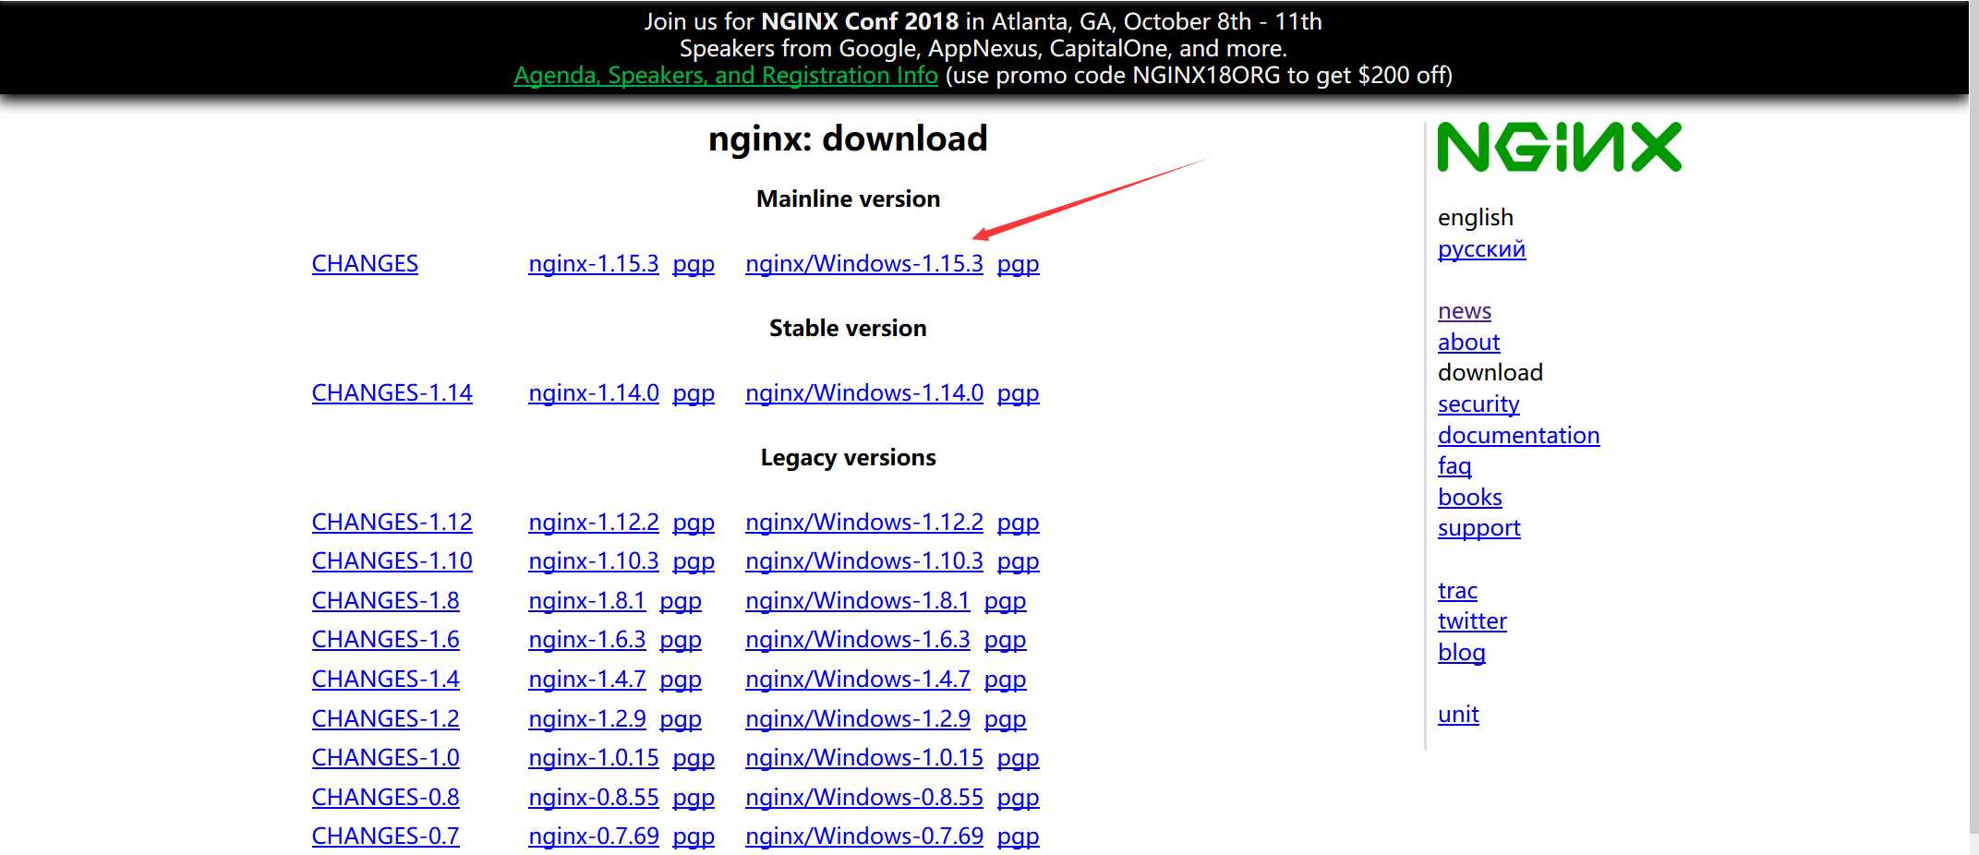Open pgp signature for nginx/Windows-1.14.0
Image resolution: width=1979 pixels, height=855 pixels.
click(x=1019, y=393)
